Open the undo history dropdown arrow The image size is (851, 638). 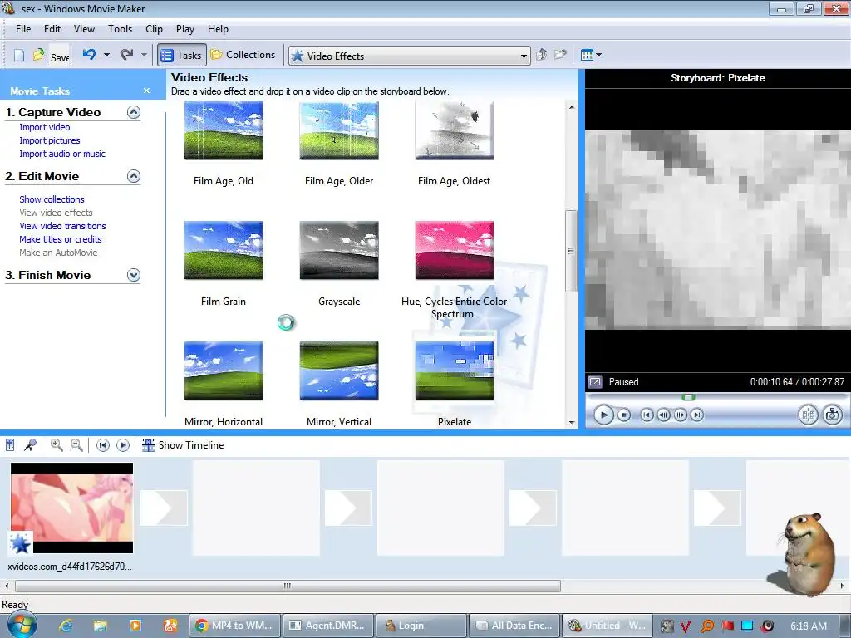(106, 55)
